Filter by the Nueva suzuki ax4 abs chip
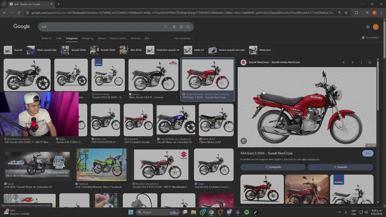Viewport: 386px width, 217px height. click(x=227, y=50)
